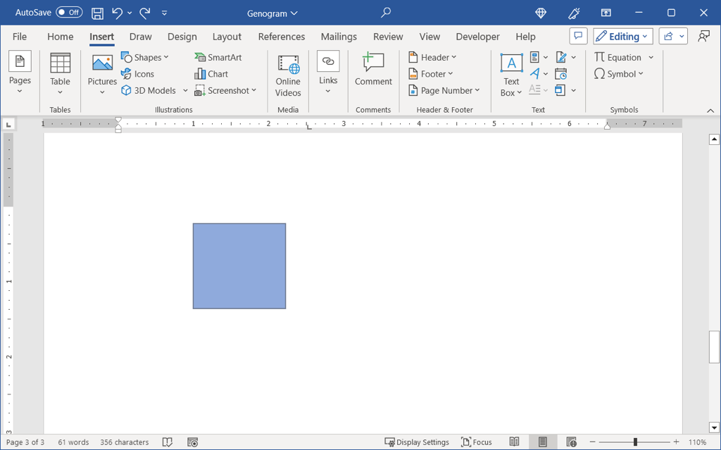
Task: Expand the Symbol dropdown
Action: [619, 74]
